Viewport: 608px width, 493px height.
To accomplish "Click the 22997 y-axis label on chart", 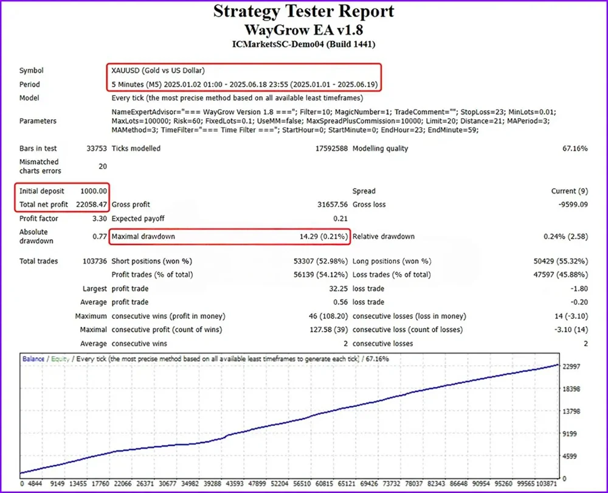I will pyautogui.click(x=571, y=366).
